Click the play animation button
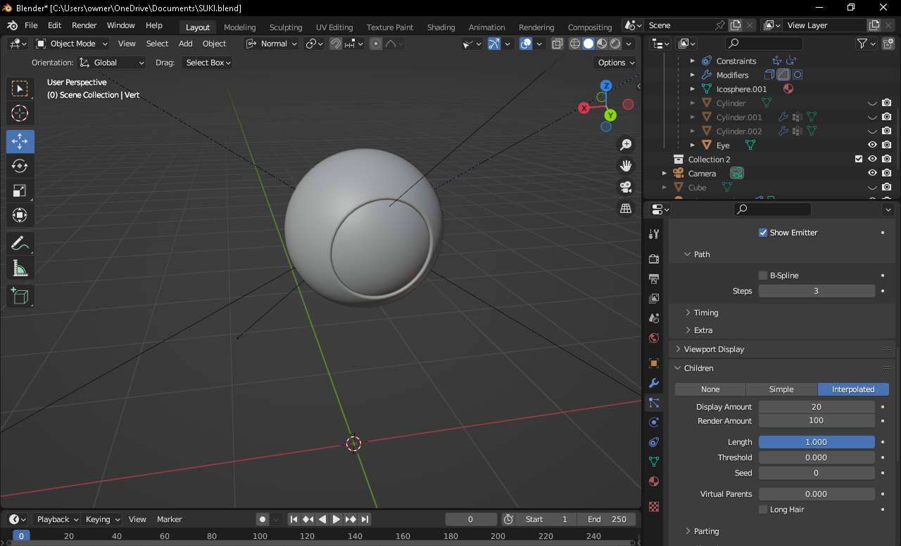Screen dimensions: 901x546 pyautogui.click(x=336, y=519)
